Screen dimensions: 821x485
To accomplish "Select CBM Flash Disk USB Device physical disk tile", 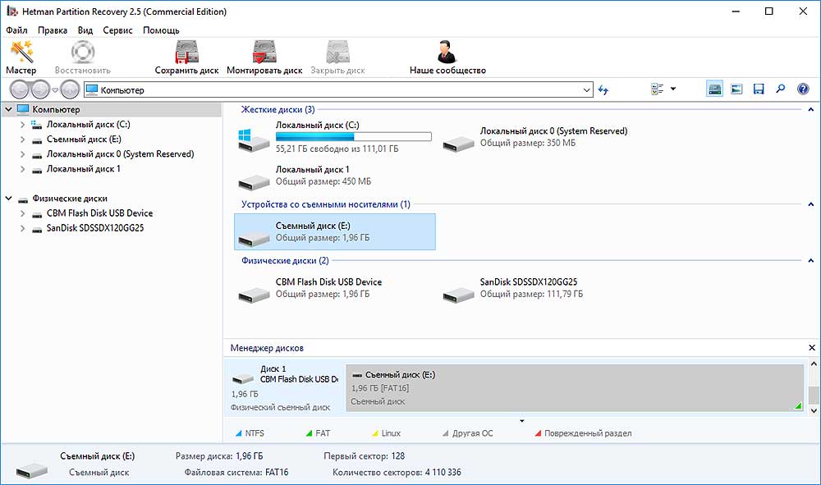I will click(335, 288).
